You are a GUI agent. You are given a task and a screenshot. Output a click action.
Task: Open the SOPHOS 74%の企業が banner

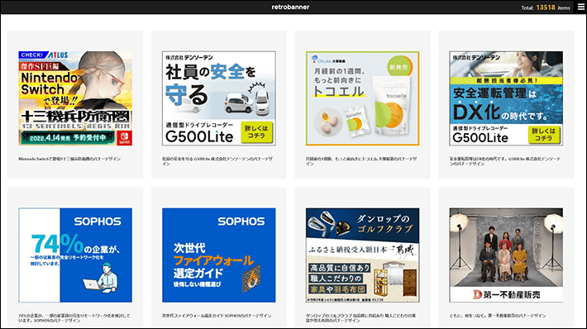click(75, 255)
